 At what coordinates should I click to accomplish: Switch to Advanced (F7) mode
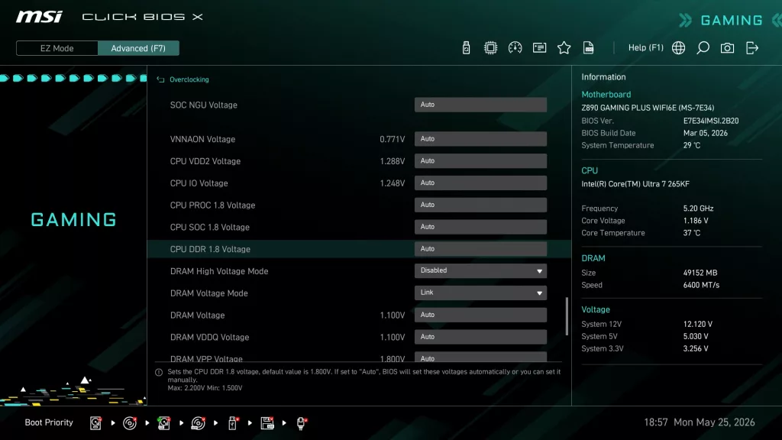coord(138,48)
